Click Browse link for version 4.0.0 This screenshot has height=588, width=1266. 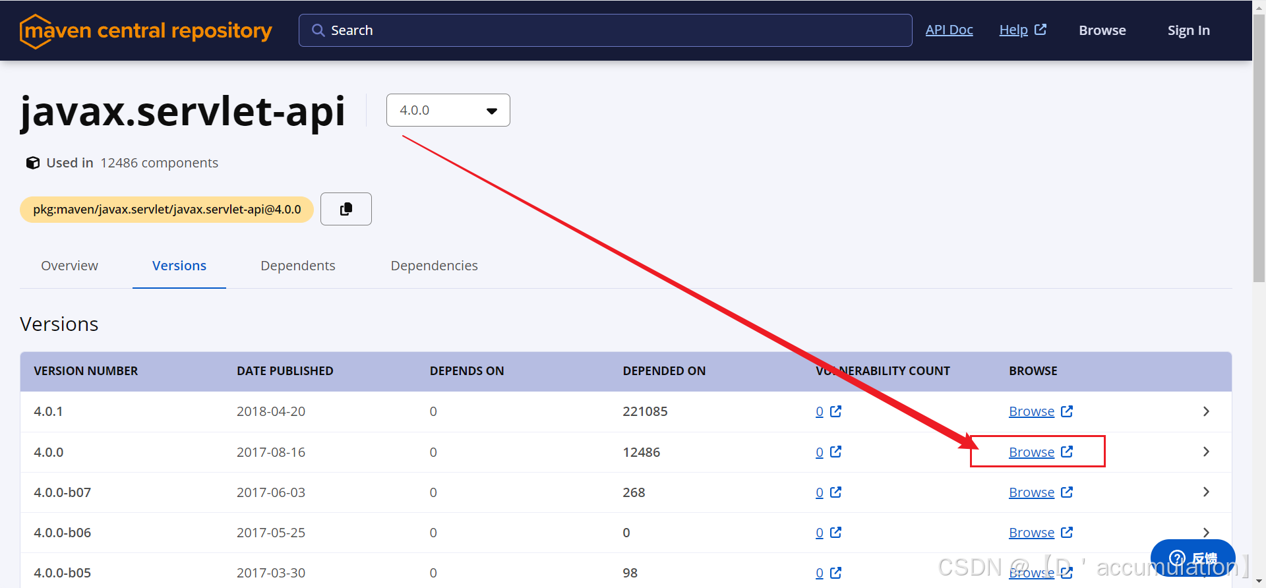pyautogui.click(x=1031, y=452)
